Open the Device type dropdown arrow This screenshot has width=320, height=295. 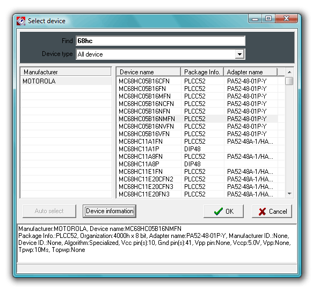pyautogui.click(x=239, y=54)
